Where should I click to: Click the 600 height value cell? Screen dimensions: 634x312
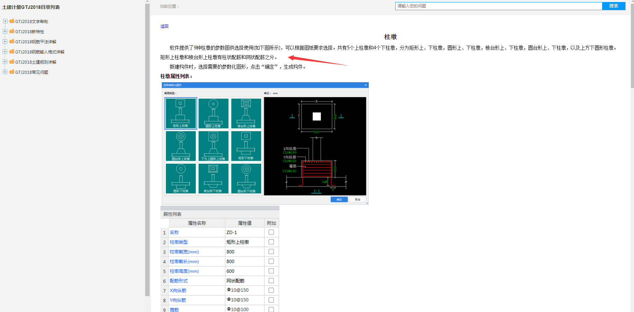(x=245, y=271)
